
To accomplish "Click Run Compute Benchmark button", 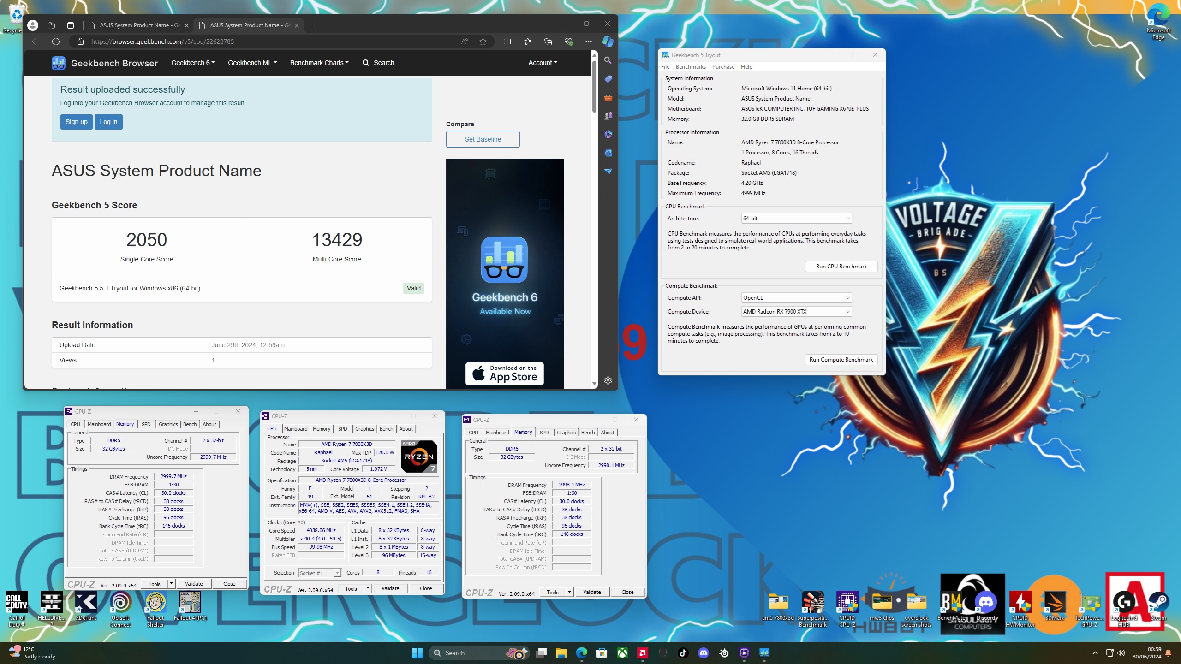I will click(x=841, y=360).
